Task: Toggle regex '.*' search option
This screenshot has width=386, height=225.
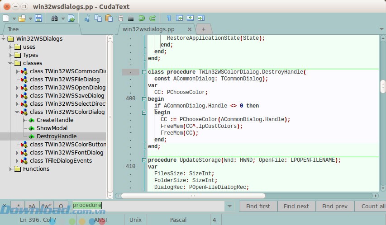Action: 18,206
